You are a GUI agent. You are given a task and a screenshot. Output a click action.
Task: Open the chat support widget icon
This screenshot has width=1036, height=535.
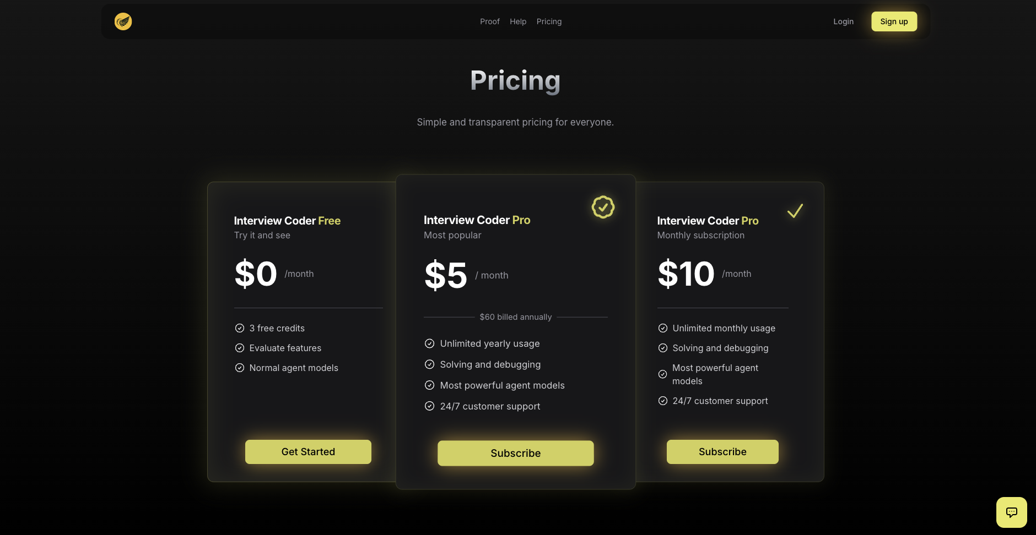[1011, 512]
